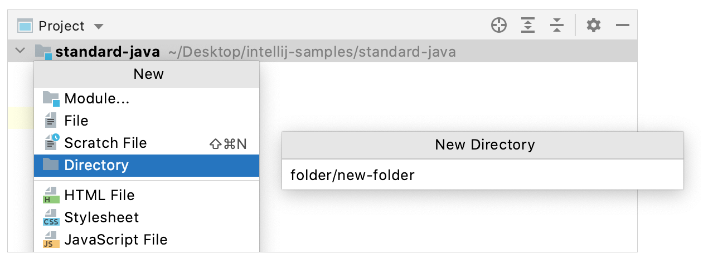Select the standard-java project root label
Image resolution: width=713 pixels, height=254 pixels.
(x=108, y=52)
